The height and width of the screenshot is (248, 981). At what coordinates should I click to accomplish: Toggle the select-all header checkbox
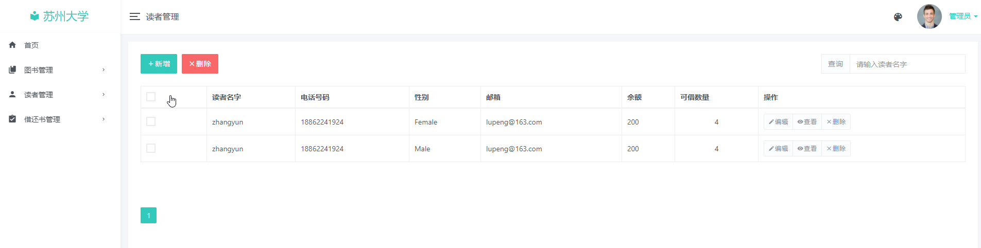click(151, 97)
